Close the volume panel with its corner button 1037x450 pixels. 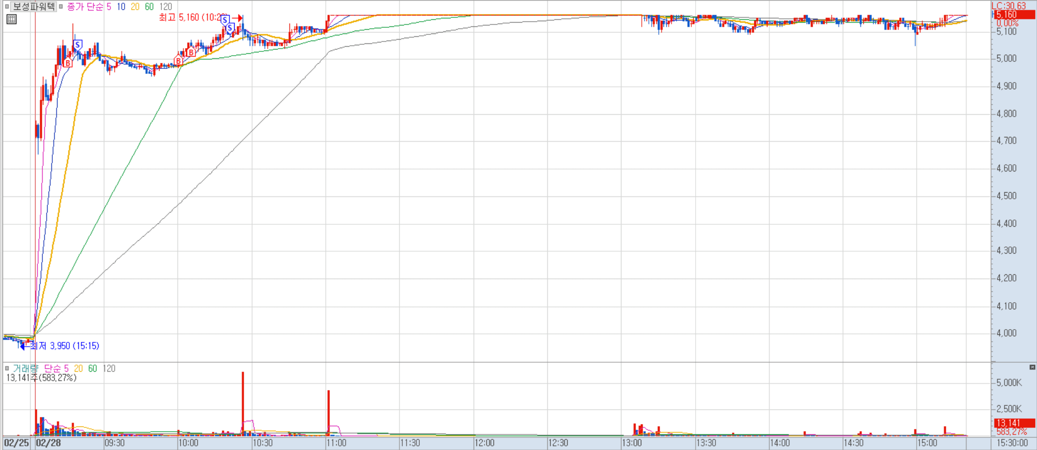1032,367
